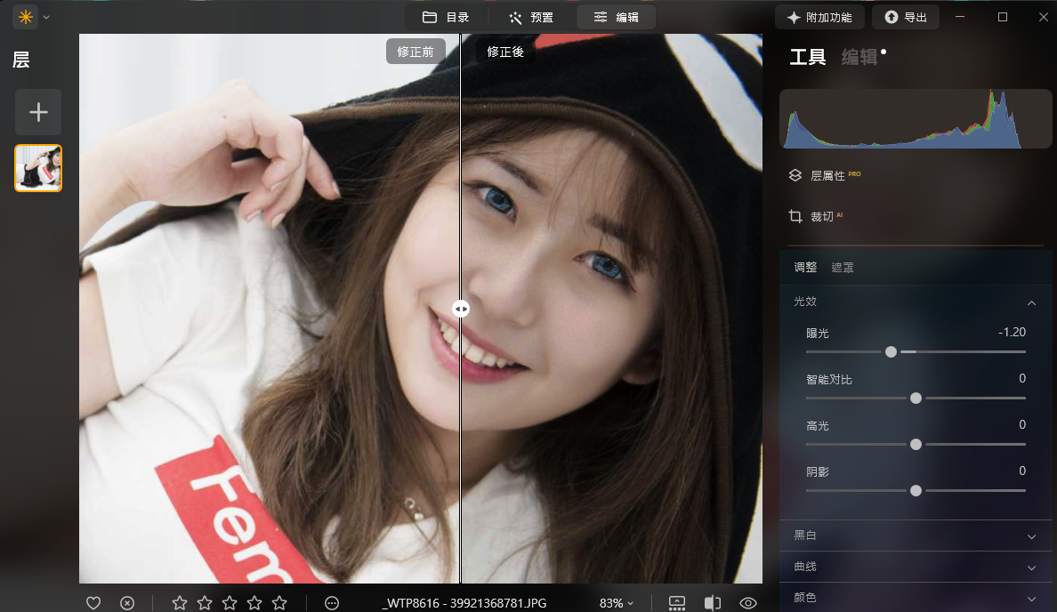
Task: Toggle the fit-to-screen view icon
Action: point(676,603)
